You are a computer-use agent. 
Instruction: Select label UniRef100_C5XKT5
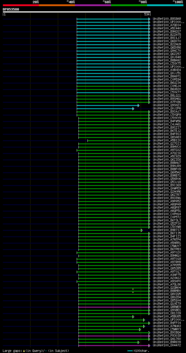[x=167, y=64]
